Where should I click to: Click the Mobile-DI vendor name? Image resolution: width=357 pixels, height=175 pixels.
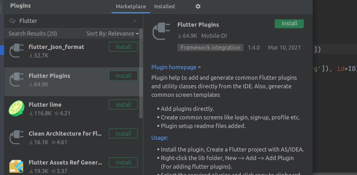[x=214, y=36]
